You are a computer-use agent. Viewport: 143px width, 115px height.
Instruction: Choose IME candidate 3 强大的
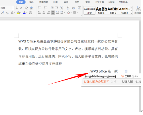[127, 82]
